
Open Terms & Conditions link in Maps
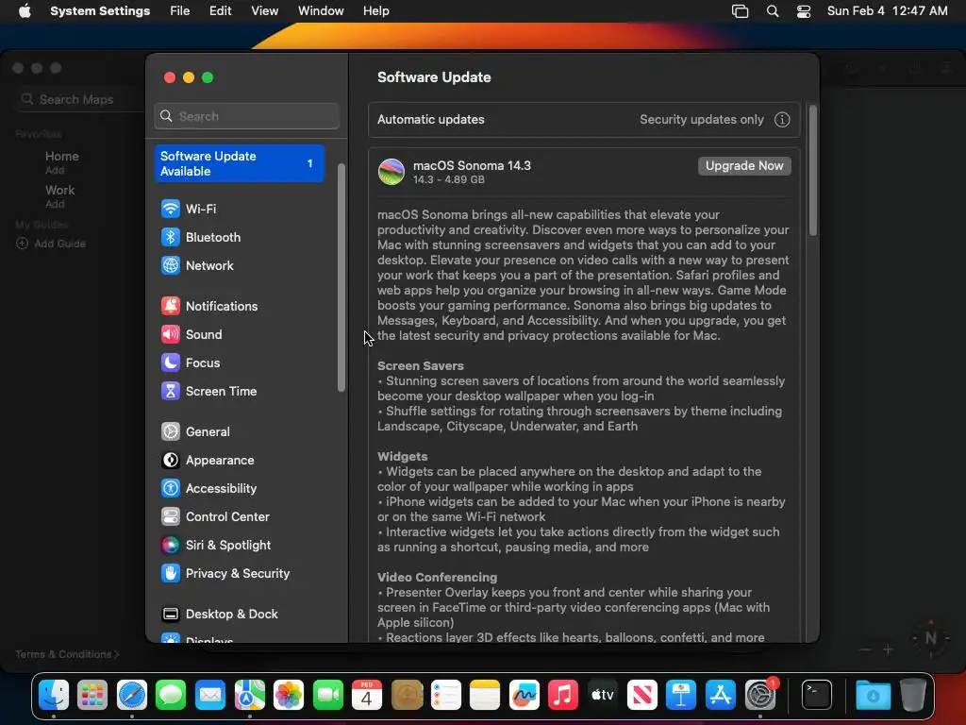(67, 654)
